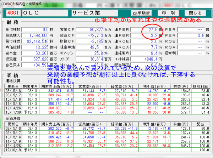Screen dimensions: 213x158
Task: Select the stock code field 4661
Action: click(13, 13)
